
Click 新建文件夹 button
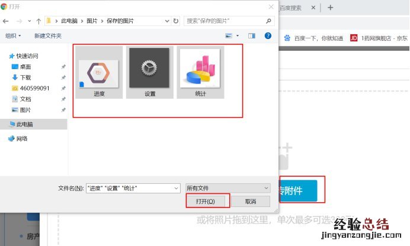point(48,35)
